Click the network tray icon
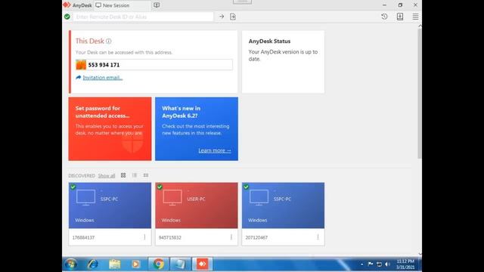The height and width of the screenshot is (272, 484). tap(379, 264)
